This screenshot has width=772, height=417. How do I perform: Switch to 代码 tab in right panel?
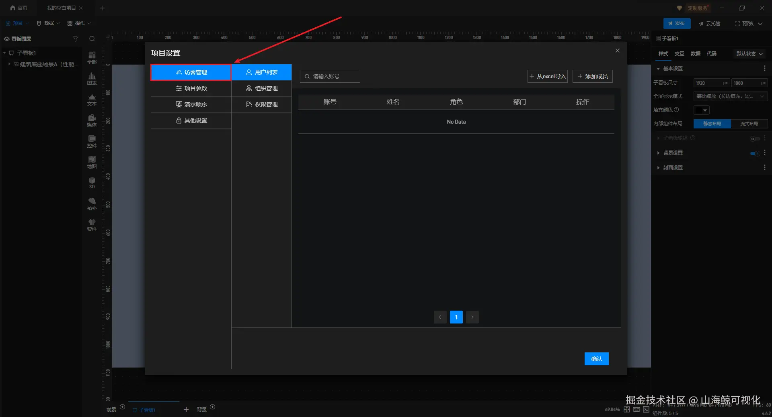point(711,54)
